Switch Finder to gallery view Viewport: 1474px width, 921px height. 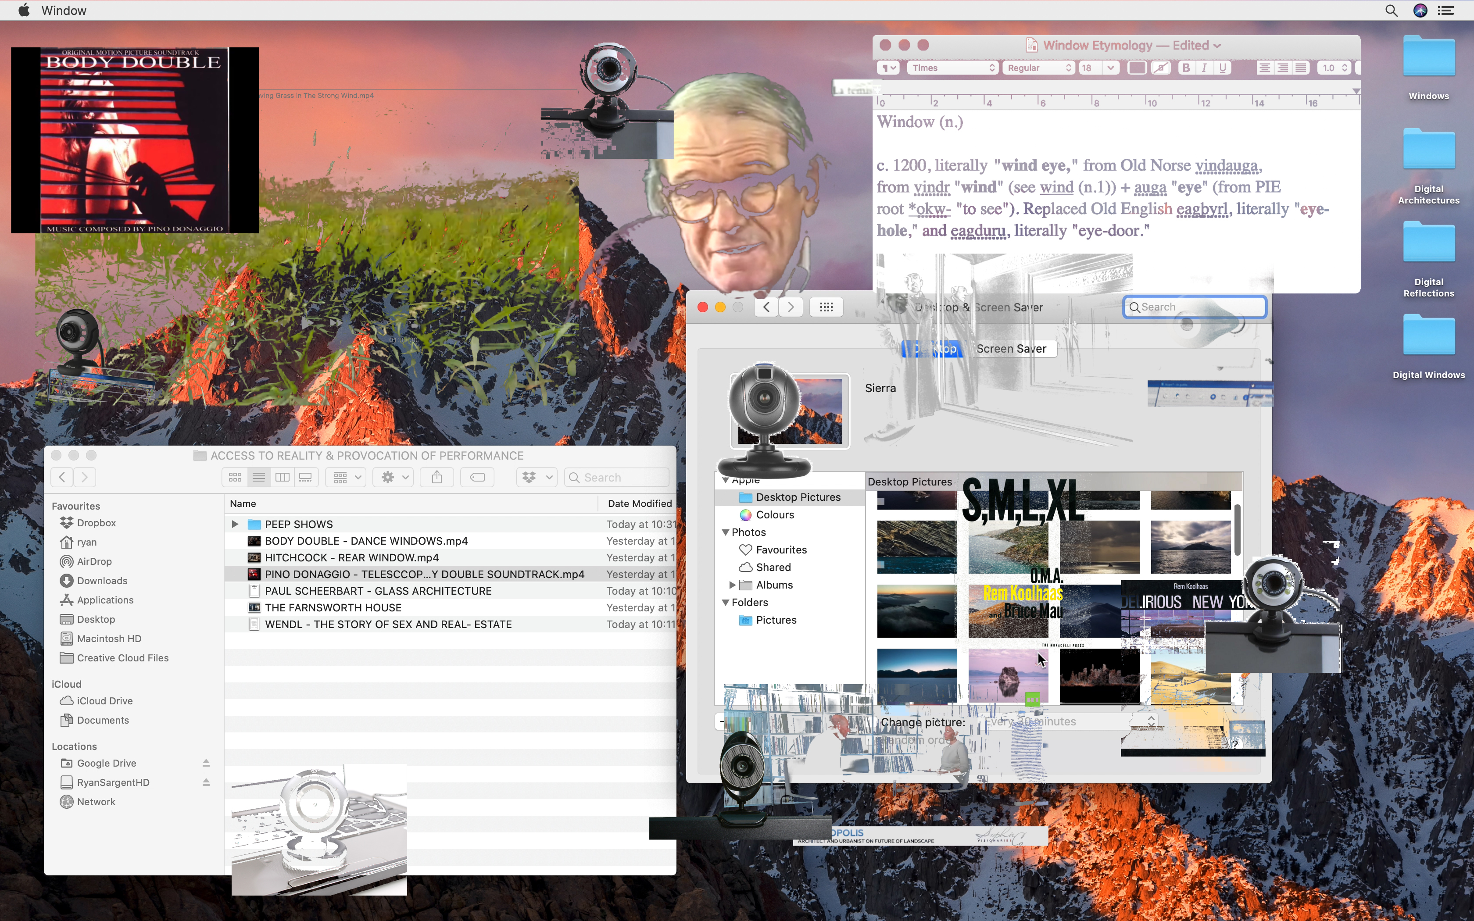[x=306, y=477]
